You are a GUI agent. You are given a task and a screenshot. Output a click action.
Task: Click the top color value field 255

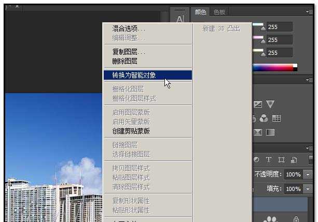(x=279, y=27)
